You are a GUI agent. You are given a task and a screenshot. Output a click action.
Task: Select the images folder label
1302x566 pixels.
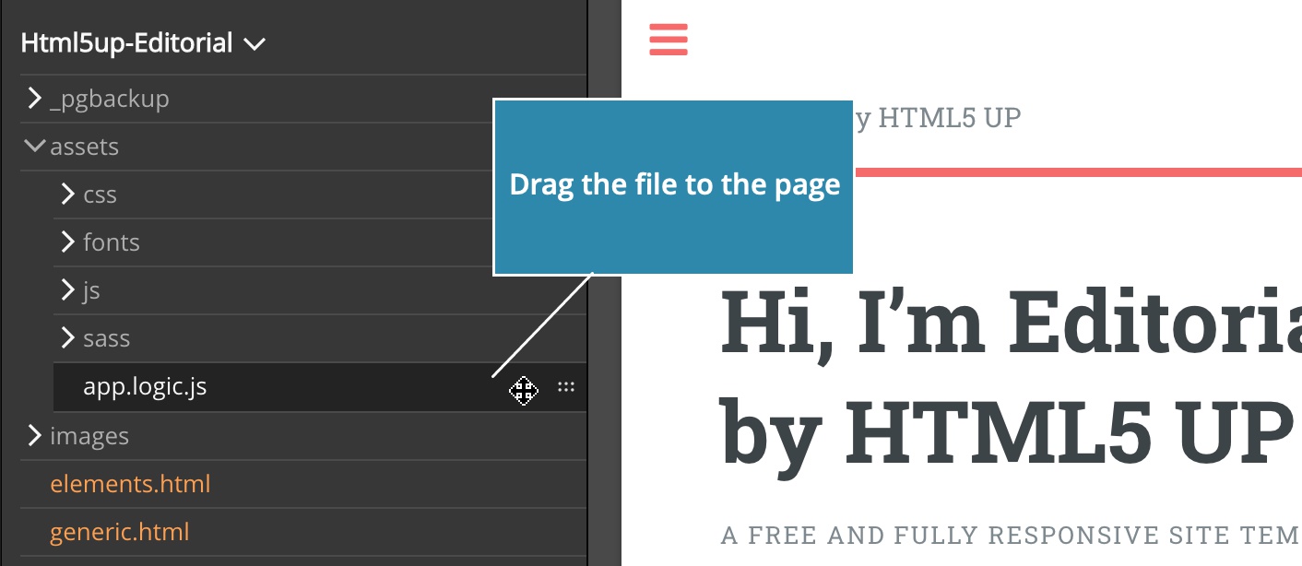[x=89, y=436]
